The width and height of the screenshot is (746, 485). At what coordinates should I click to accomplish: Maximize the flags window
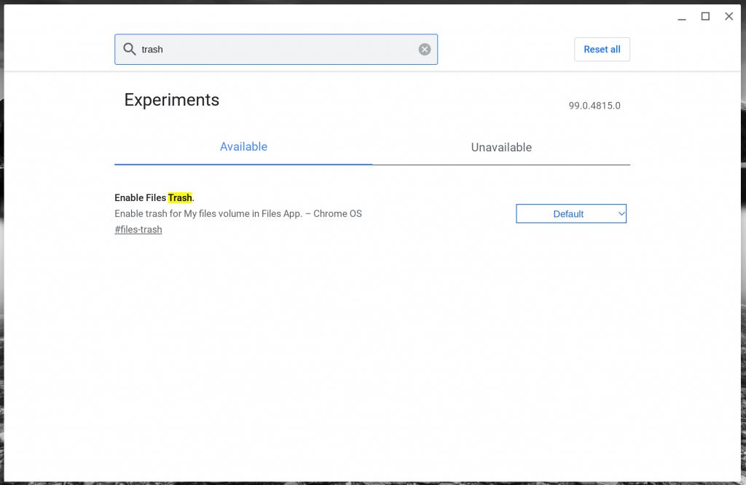pyautogui.click(x=705, y=16)
